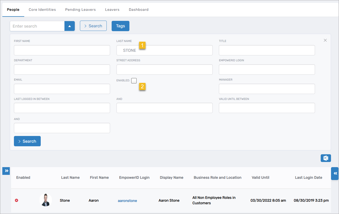The height and width of the screenshot is (214, 339).
Task: Collapse the advanced search using the up arrow
Action: [x=69, y=26]
